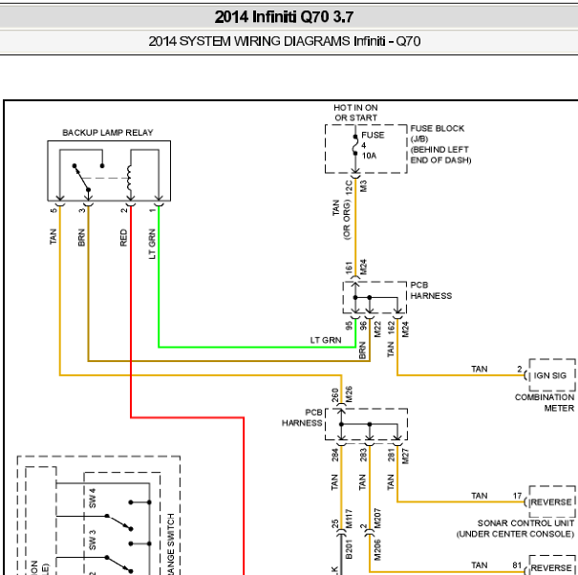Click the "BRN" label at relay pin 3
Viewport: 578px width, 575px height.
(81, 238)
